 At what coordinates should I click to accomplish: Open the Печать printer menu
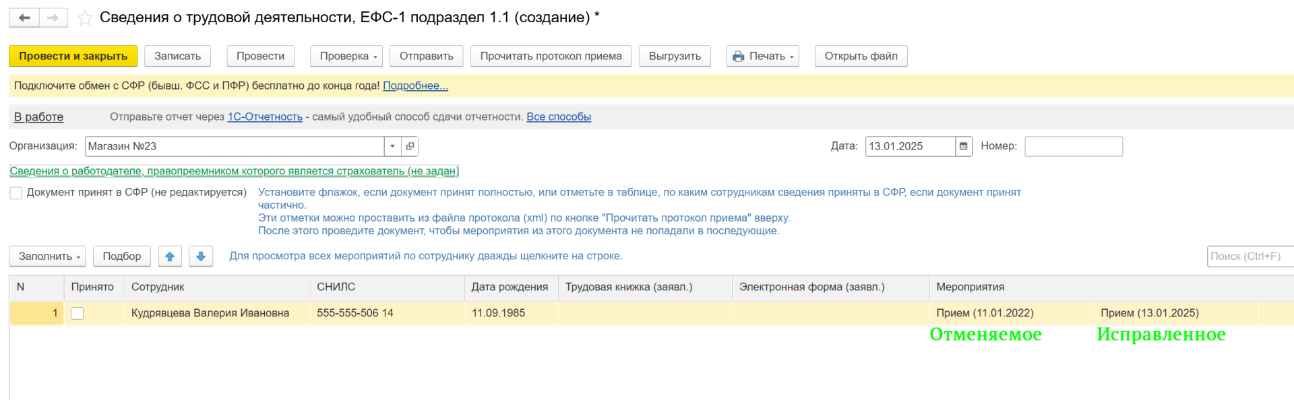pyautogui.click(x=762, y=56)
